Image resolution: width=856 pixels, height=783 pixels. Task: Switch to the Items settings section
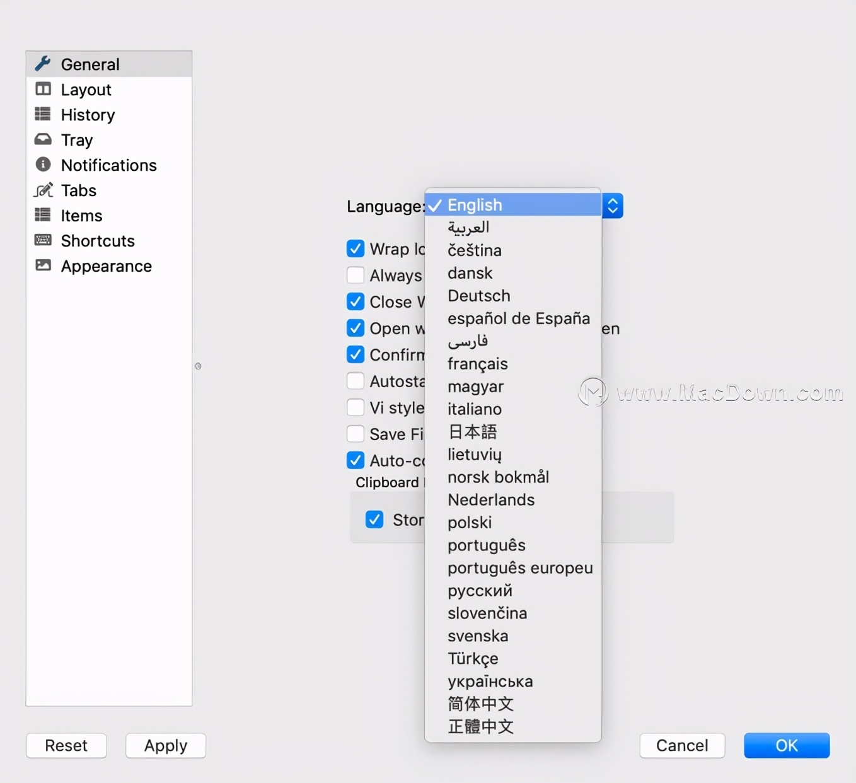pos(81,215)
